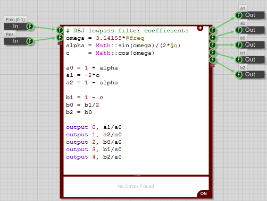Click the 'b0 = b1/2' line
267x201 pixels.
pos(82,105)
